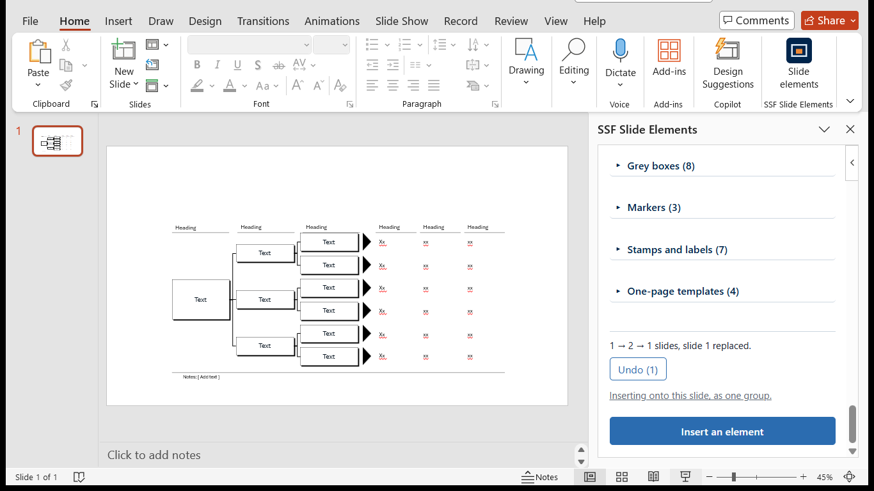The height and width of the screenshot is (491, 874).
Task: Click the 'Inserting onto this slide' link
Action: 690,396
